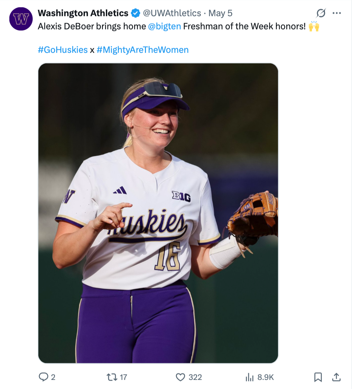Open the #GoHuskies hashtag
352x389 pixels.
point(63,50)
